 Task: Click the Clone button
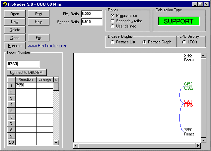pos(15,38)
